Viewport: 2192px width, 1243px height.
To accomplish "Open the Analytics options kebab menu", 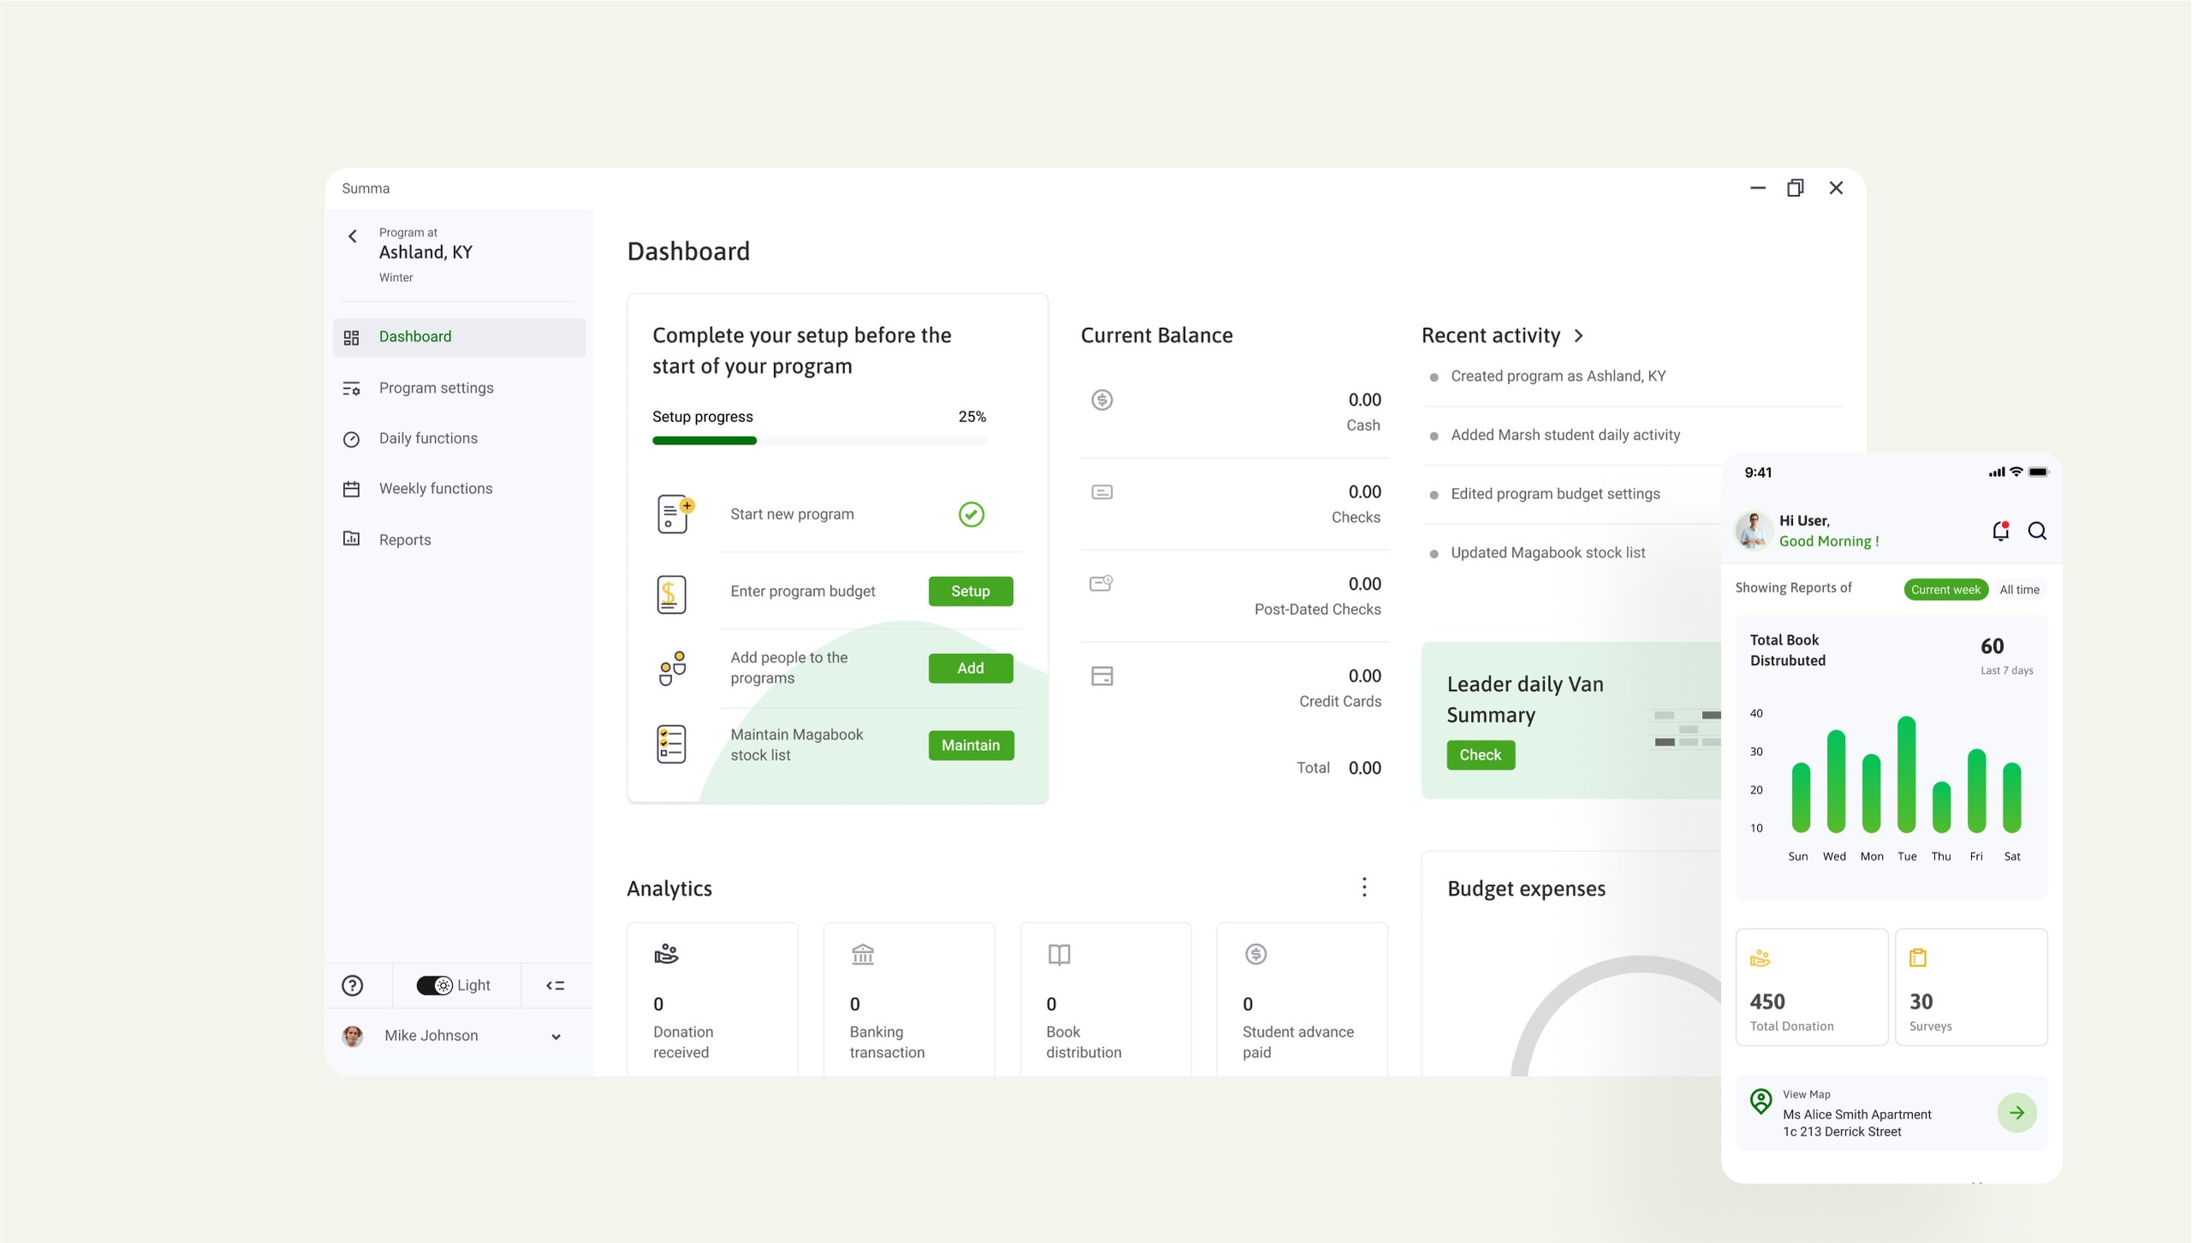I will click(x=1364, y=888).
